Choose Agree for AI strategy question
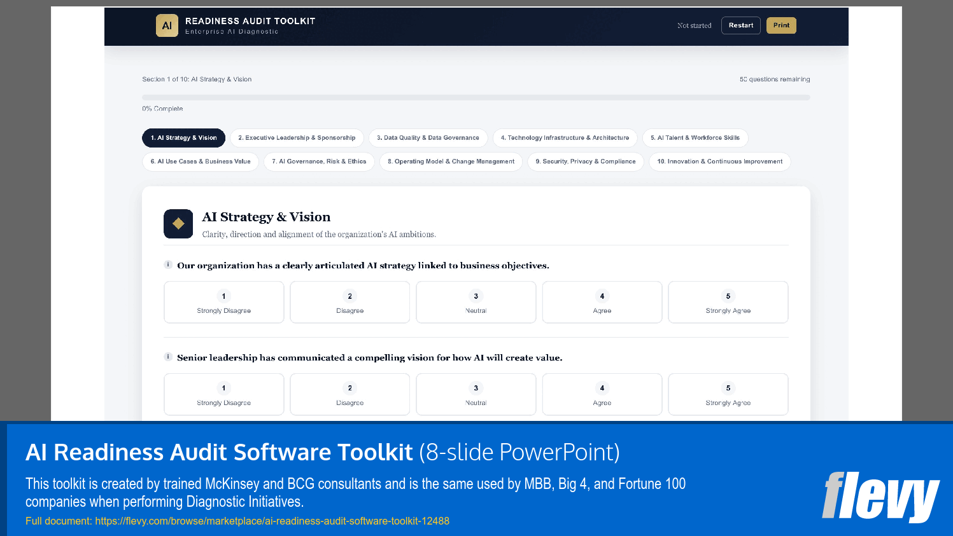This screenshot has height=536, width=953. click(602, 302)
